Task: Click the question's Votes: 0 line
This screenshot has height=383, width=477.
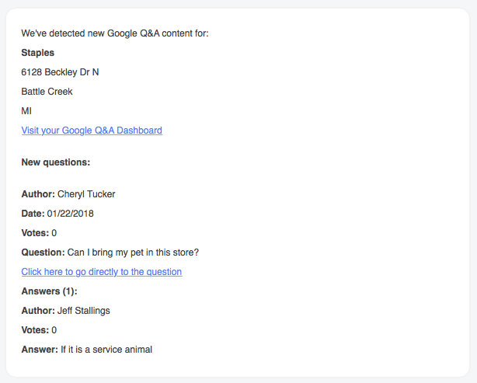Action: tap(39, 233)
